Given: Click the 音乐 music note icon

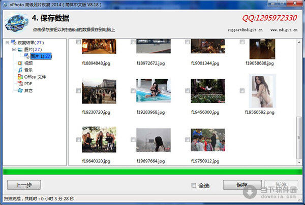Looking at the screenshot, I should click(20, 70).
